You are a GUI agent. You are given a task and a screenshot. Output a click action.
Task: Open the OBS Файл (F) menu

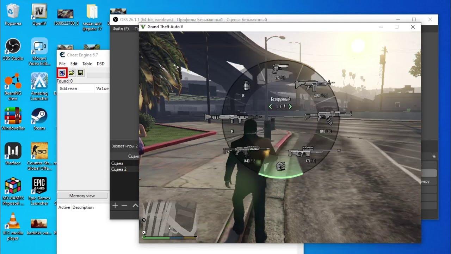tap(121, 29)
